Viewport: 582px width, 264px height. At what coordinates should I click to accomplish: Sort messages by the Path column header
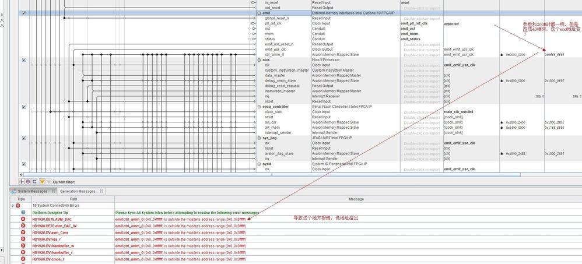coord(73,199)
